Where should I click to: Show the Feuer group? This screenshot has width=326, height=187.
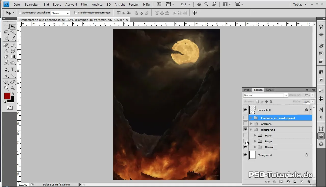(x=245, y=135)
